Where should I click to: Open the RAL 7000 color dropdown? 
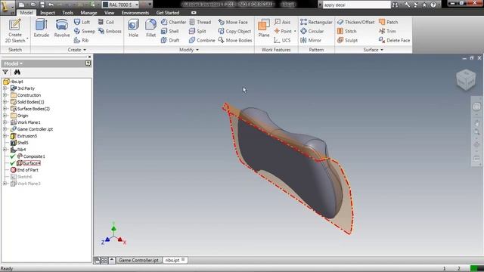137,5
